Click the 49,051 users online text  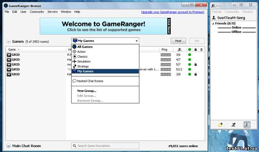[183, 146]
